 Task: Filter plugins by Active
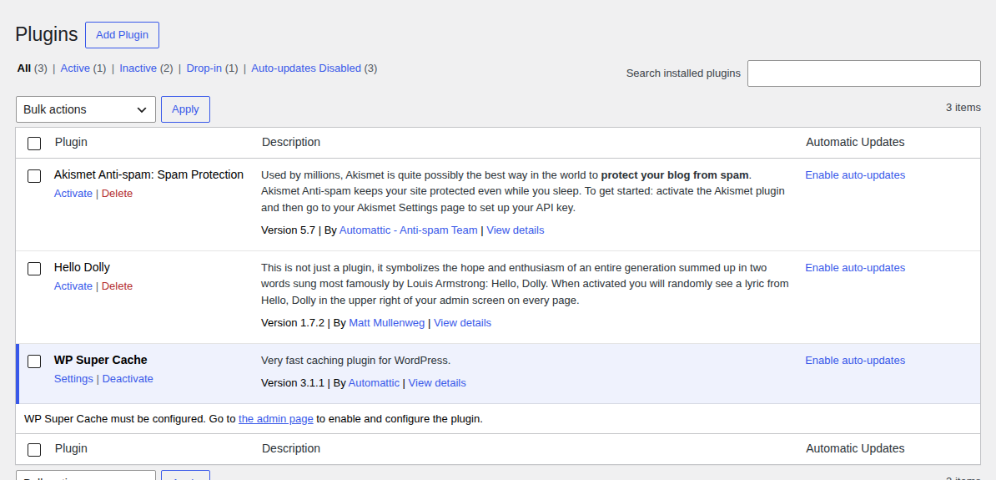point(75,68)
